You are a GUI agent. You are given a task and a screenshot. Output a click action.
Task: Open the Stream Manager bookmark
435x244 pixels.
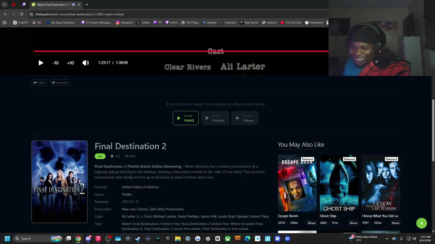tap(97, 23)
